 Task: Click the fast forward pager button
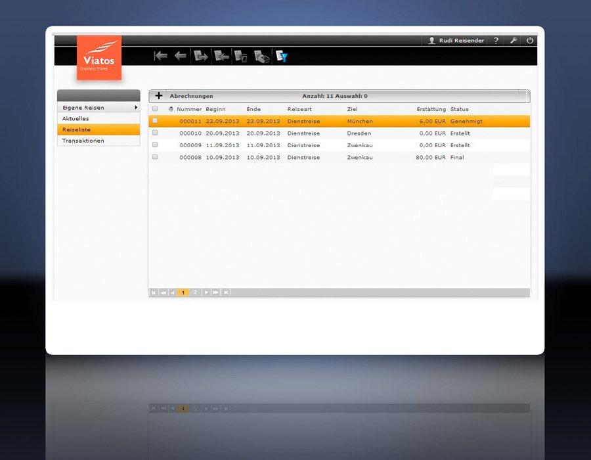pos(215,292)
